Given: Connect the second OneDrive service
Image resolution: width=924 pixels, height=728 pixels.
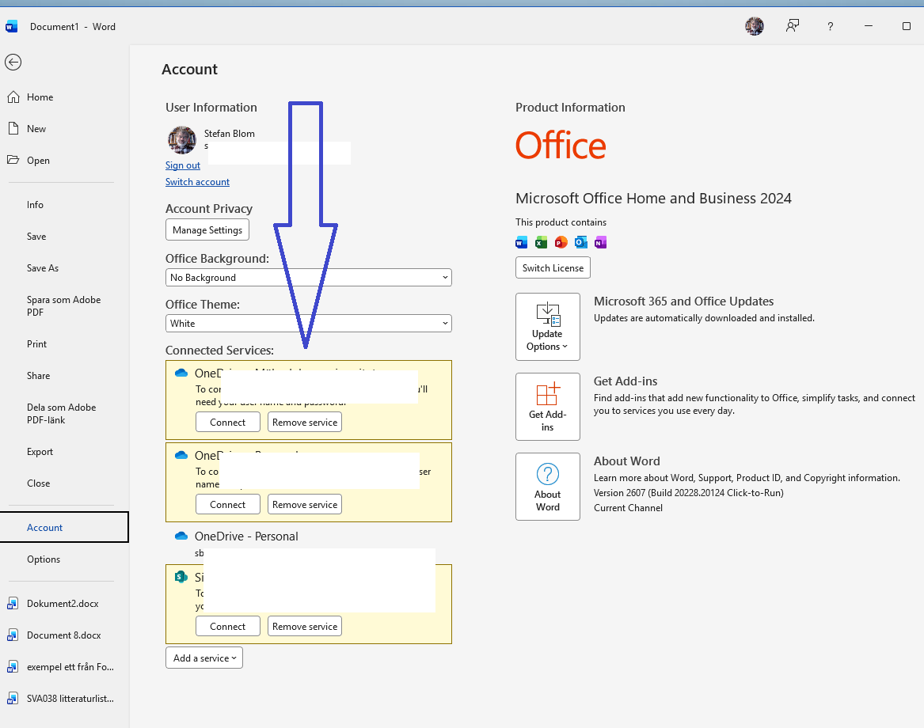Looking at the screenshot, I should 227,504.
